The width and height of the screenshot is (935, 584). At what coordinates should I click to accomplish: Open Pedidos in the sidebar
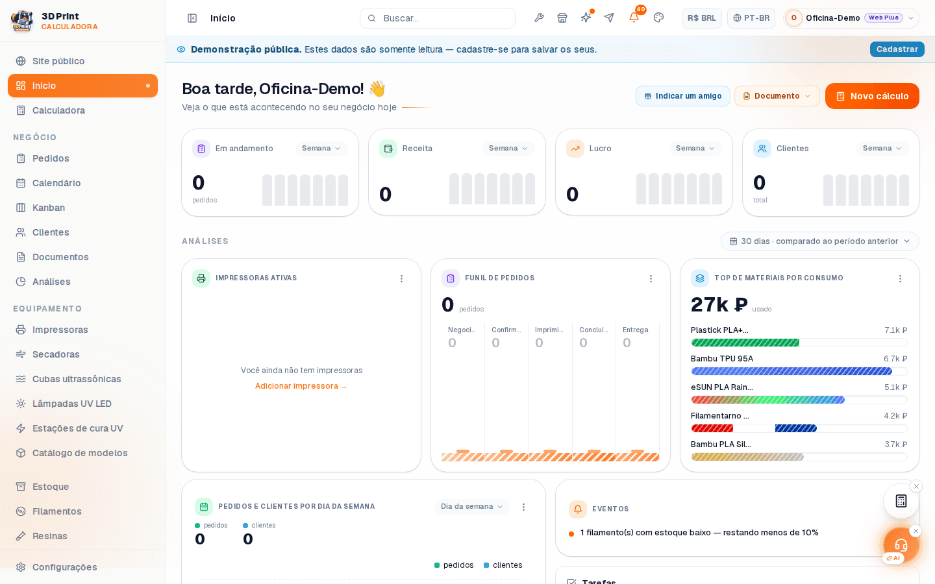click(82, 158)
